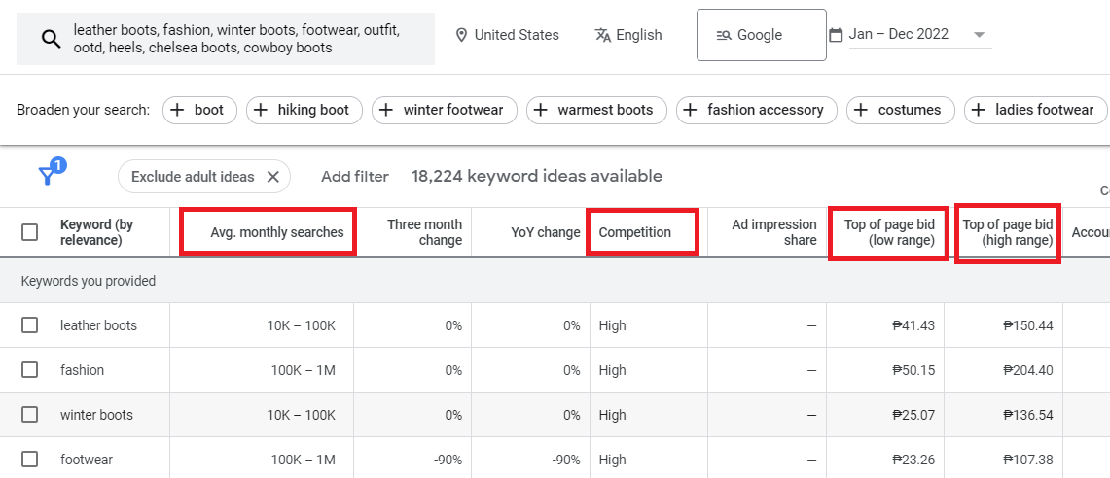Click the 'Keywords you provided' group header
The height and width of the screenshot is (478, 1110).
click(89, 281)
